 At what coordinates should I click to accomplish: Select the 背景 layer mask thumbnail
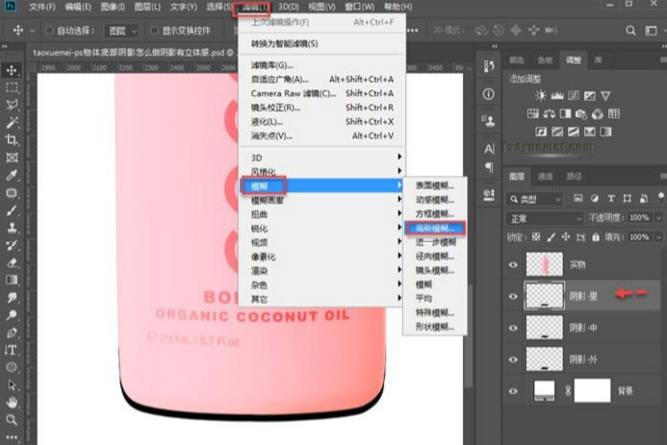(592, 390)
